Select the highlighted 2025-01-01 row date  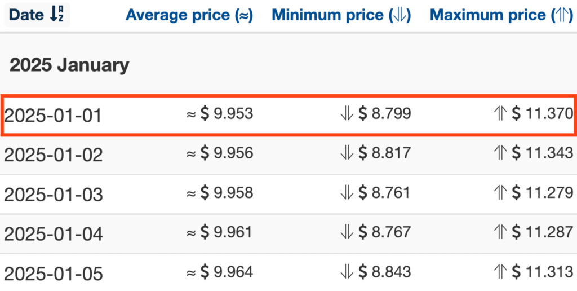point(52,116)
